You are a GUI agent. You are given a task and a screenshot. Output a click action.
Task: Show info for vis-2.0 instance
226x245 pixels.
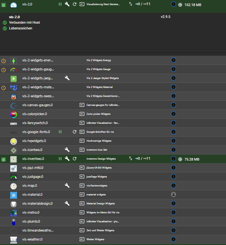coord(173,4)
